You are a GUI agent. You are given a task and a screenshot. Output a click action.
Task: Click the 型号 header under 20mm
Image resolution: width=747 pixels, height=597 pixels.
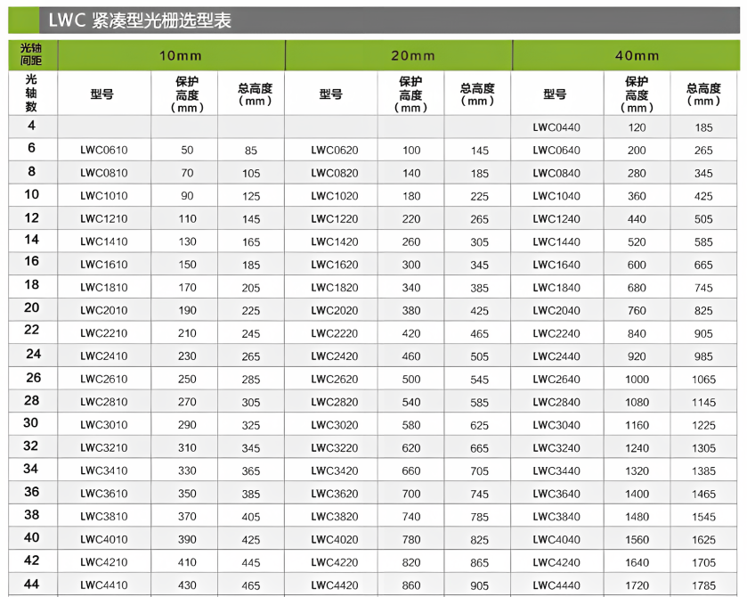click(331, 94)
